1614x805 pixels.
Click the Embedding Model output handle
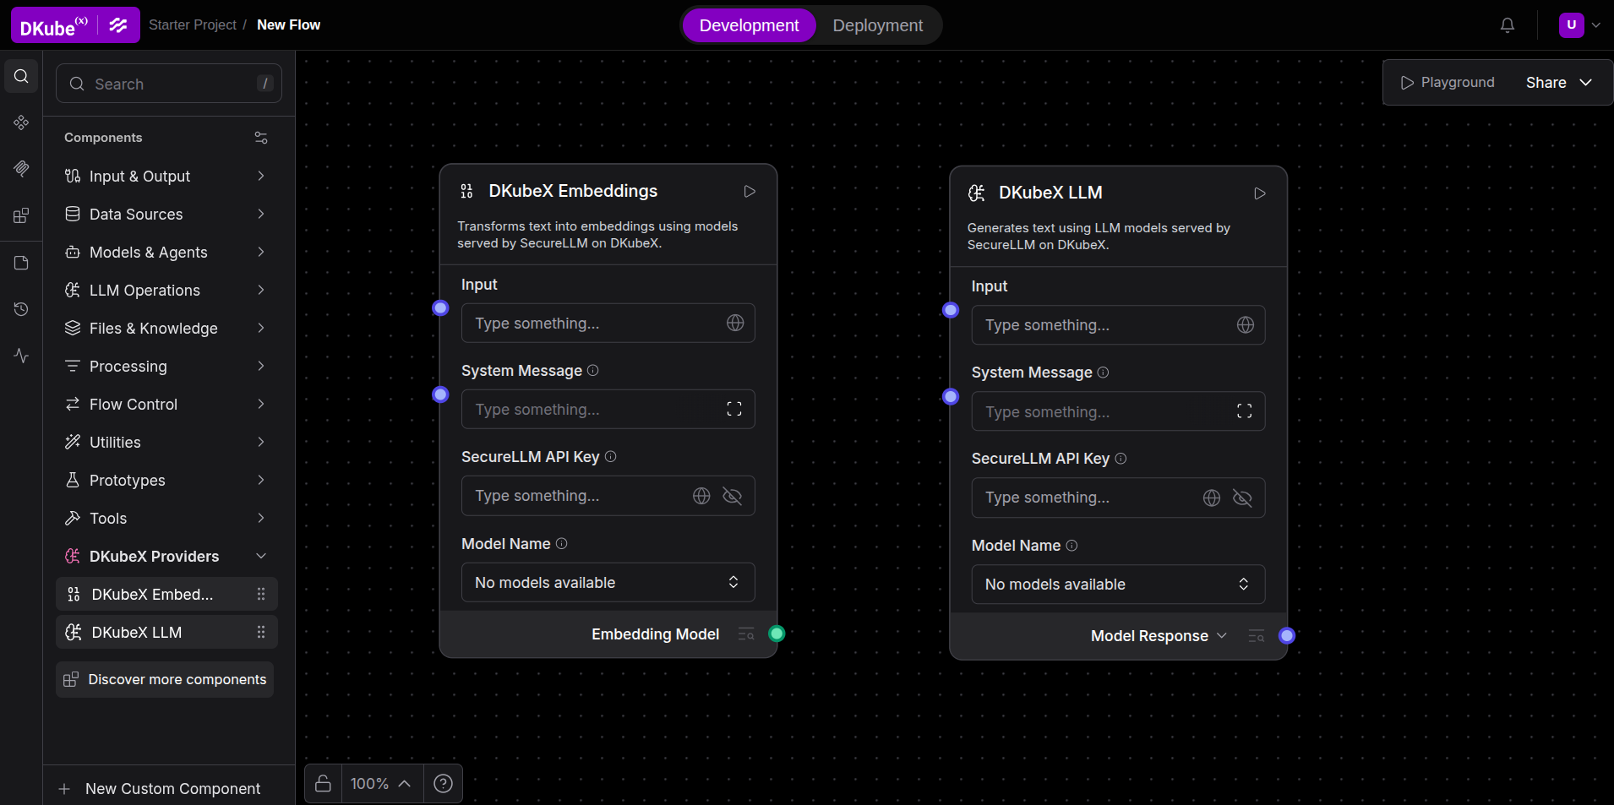tap(777, 634)
